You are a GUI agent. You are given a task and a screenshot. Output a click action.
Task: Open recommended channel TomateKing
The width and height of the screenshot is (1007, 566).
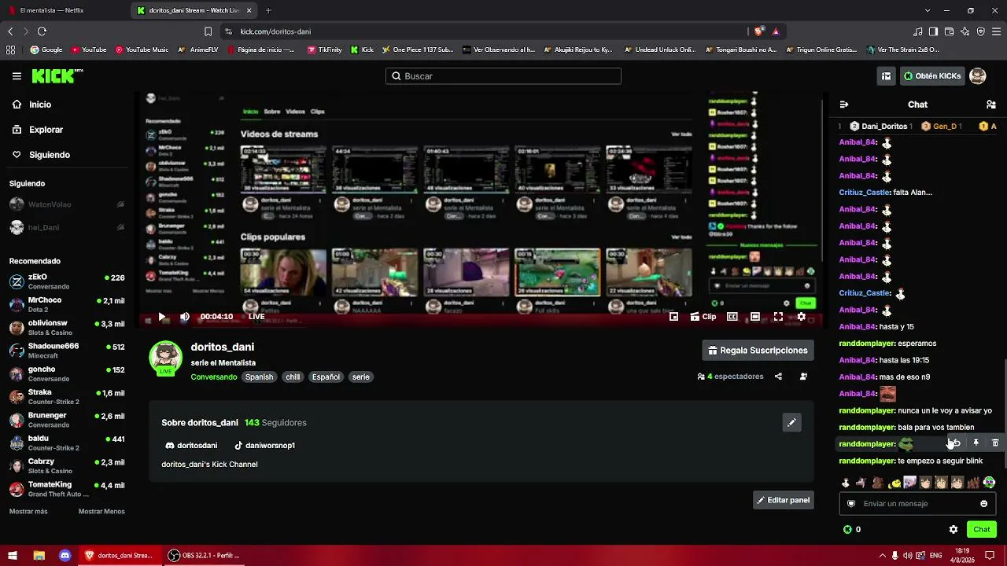67,489
